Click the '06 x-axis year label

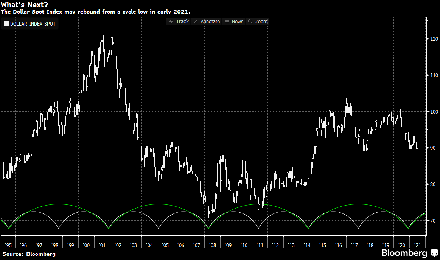pyautogui.click(x=181, y=245)
